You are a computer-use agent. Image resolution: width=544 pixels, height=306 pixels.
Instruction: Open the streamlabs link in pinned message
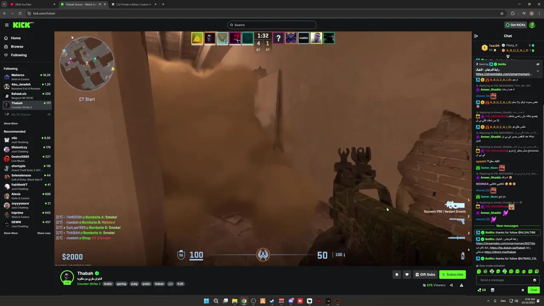point(504,74)
